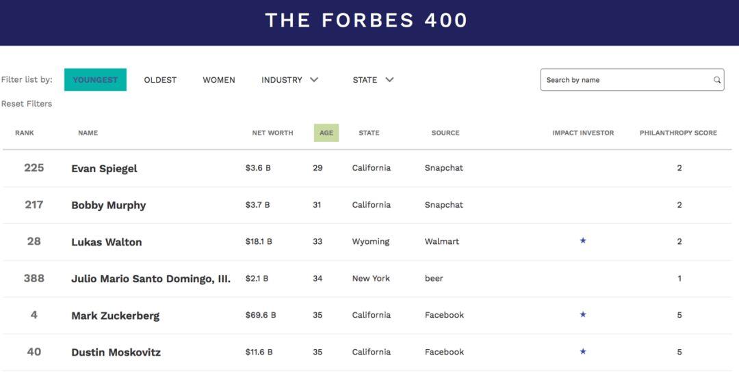The height and width of the screenshot is (373, 739).
Task: Click Lukas Walton's impact investor star
Action: pos(583,241)
